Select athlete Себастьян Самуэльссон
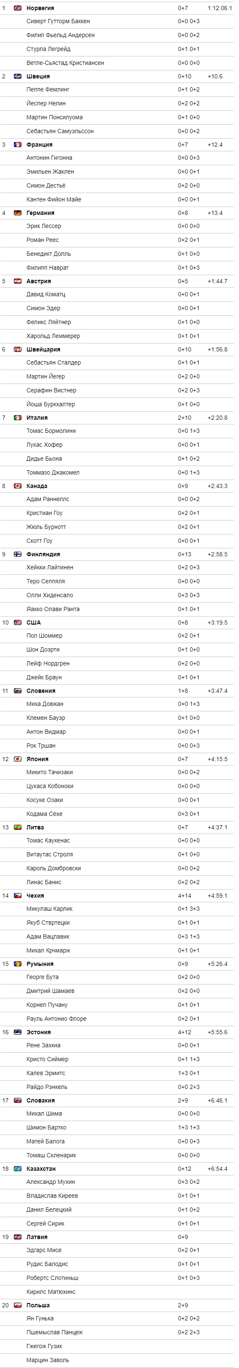The image size is (239, 1368). [x=60, y=131]
